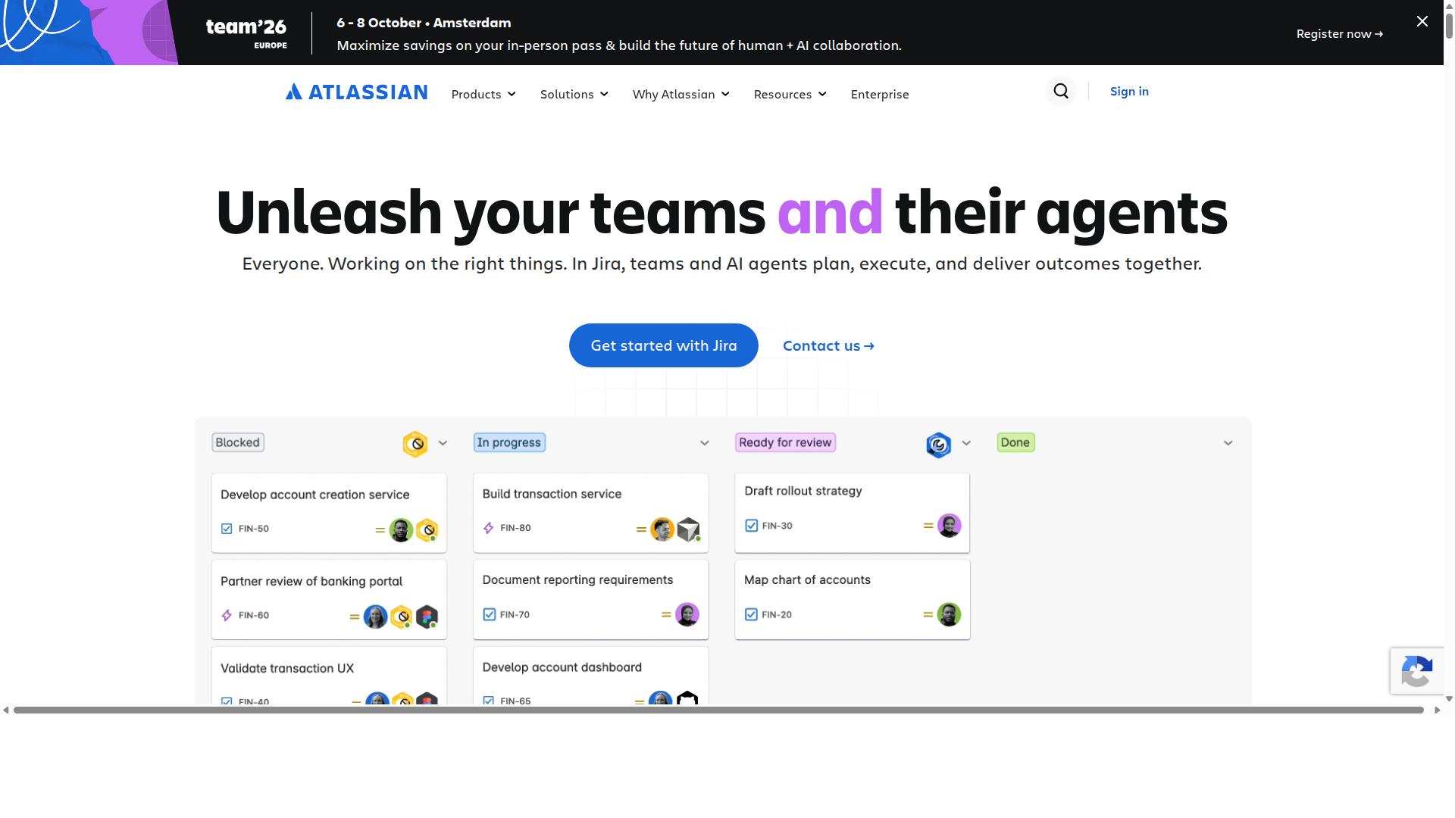Screen dimensions: 1455x818
Task: Click the team'26 Europe logo
Action: coord(246,33)
